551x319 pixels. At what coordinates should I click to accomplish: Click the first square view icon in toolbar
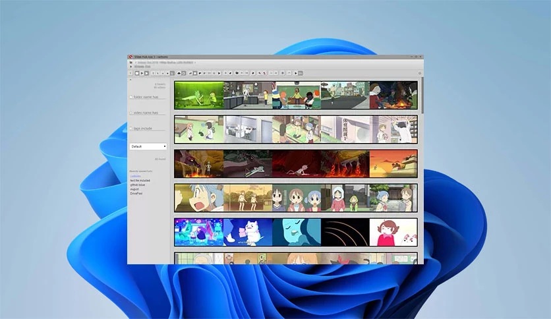(137, 73)
